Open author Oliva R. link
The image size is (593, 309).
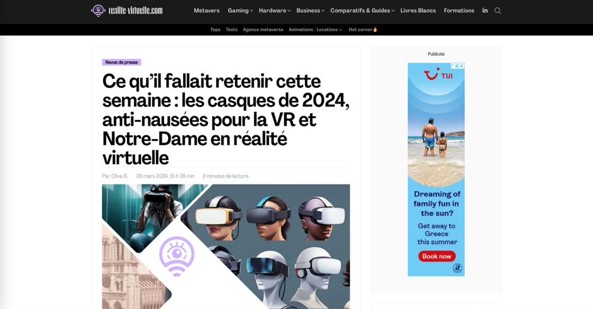pyautogui.click(x=115, y=176)
